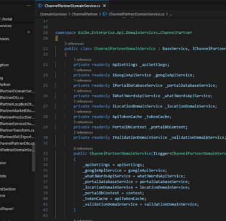Click the closing brace on line 42

coord(75,210)
